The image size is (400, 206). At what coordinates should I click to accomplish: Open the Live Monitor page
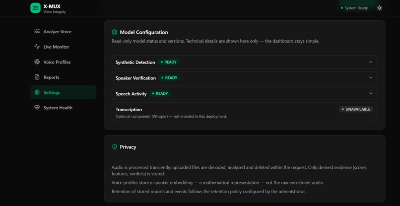[63, 47]
